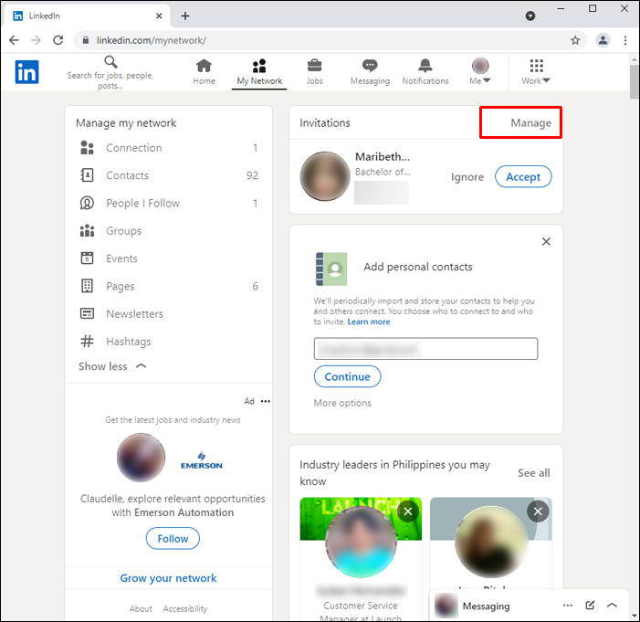
Task: Click Maribeth's profile photo
Action: [x=325, y=176]
